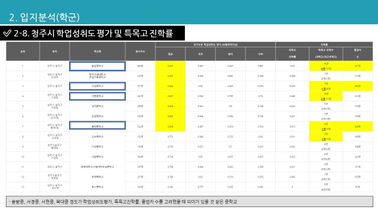
Task: Click the '영어' column header
Action: pos(230,54)
